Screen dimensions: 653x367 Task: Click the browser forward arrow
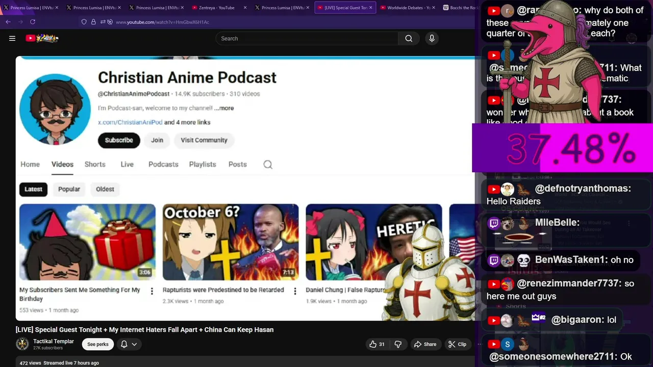pos(20,22)
